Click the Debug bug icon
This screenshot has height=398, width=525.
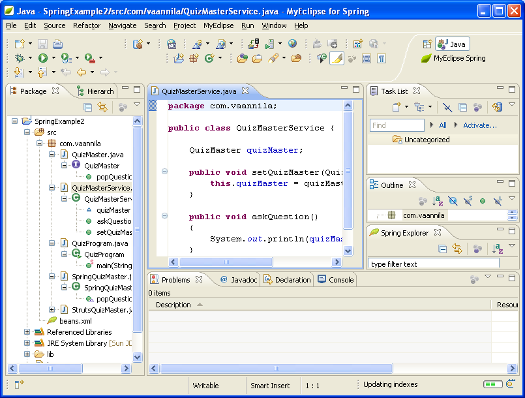point(20,58)
